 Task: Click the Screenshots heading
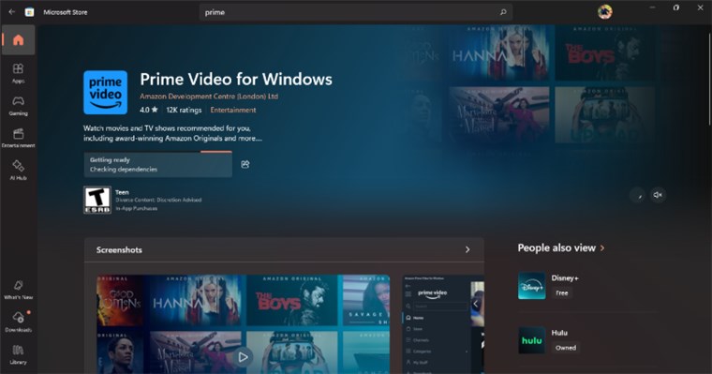click(119, 250)
